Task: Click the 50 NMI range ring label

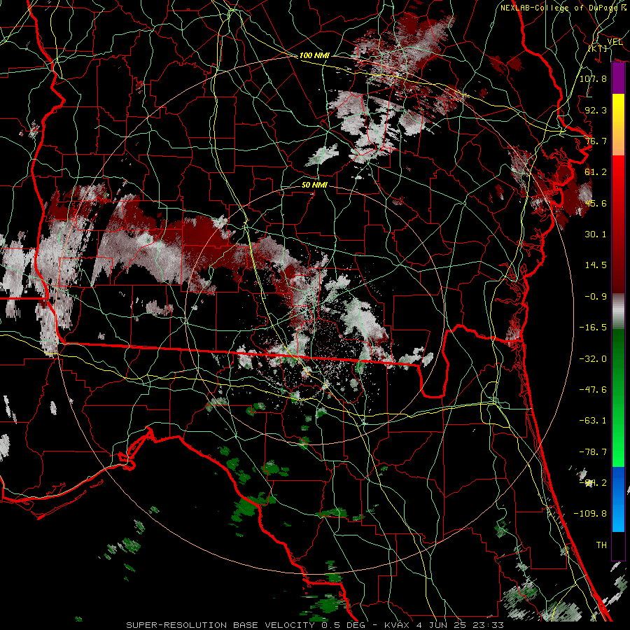Action: (314, 185)
